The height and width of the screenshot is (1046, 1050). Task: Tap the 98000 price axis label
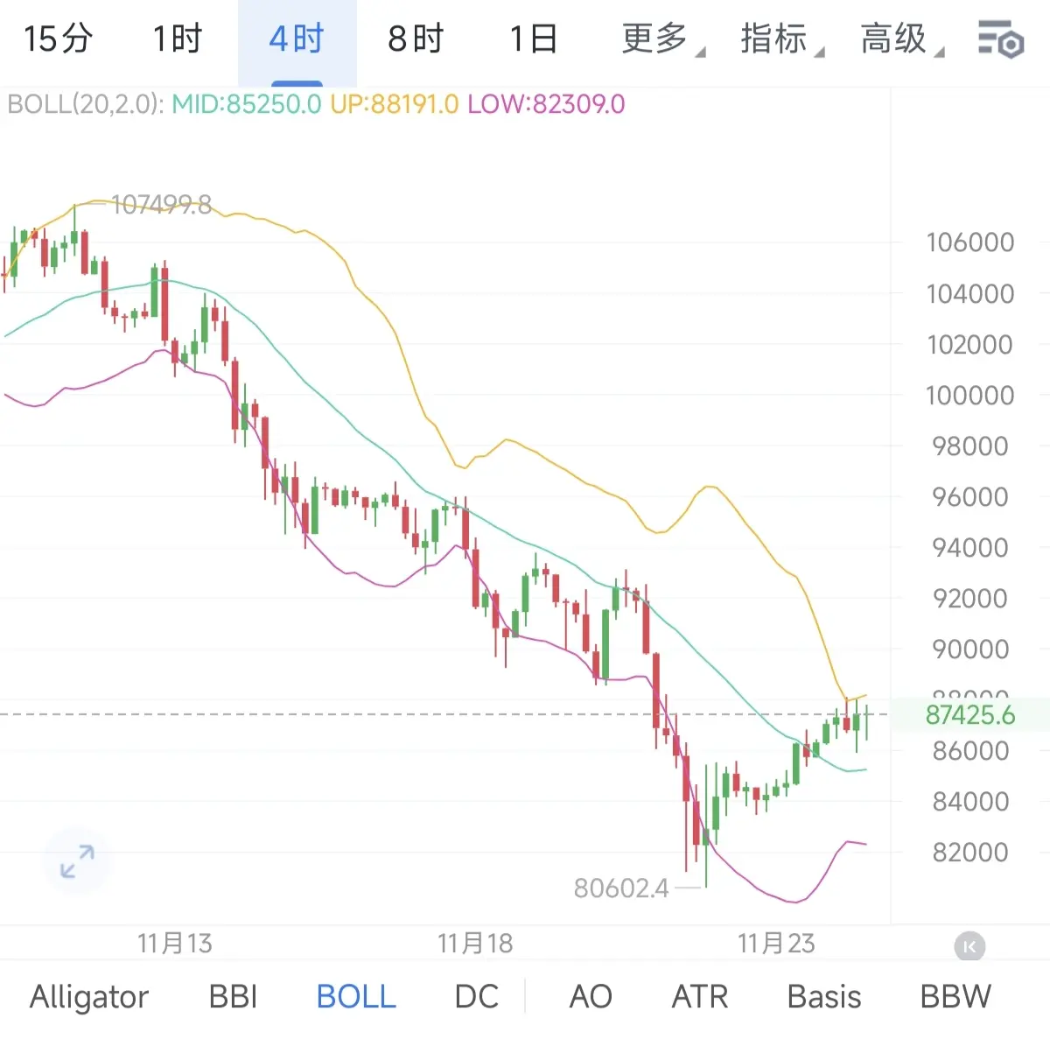point(970,446)
